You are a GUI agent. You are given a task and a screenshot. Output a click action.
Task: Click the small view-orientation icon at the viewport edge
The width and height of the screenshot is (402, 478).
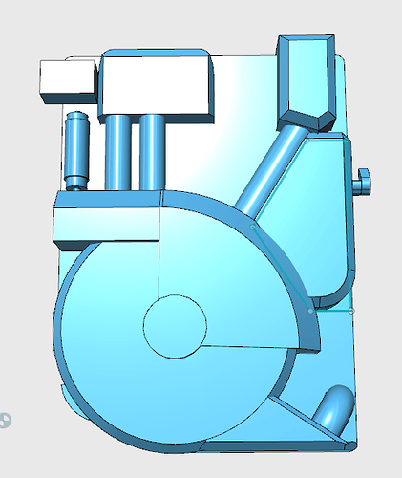(5, 421)
